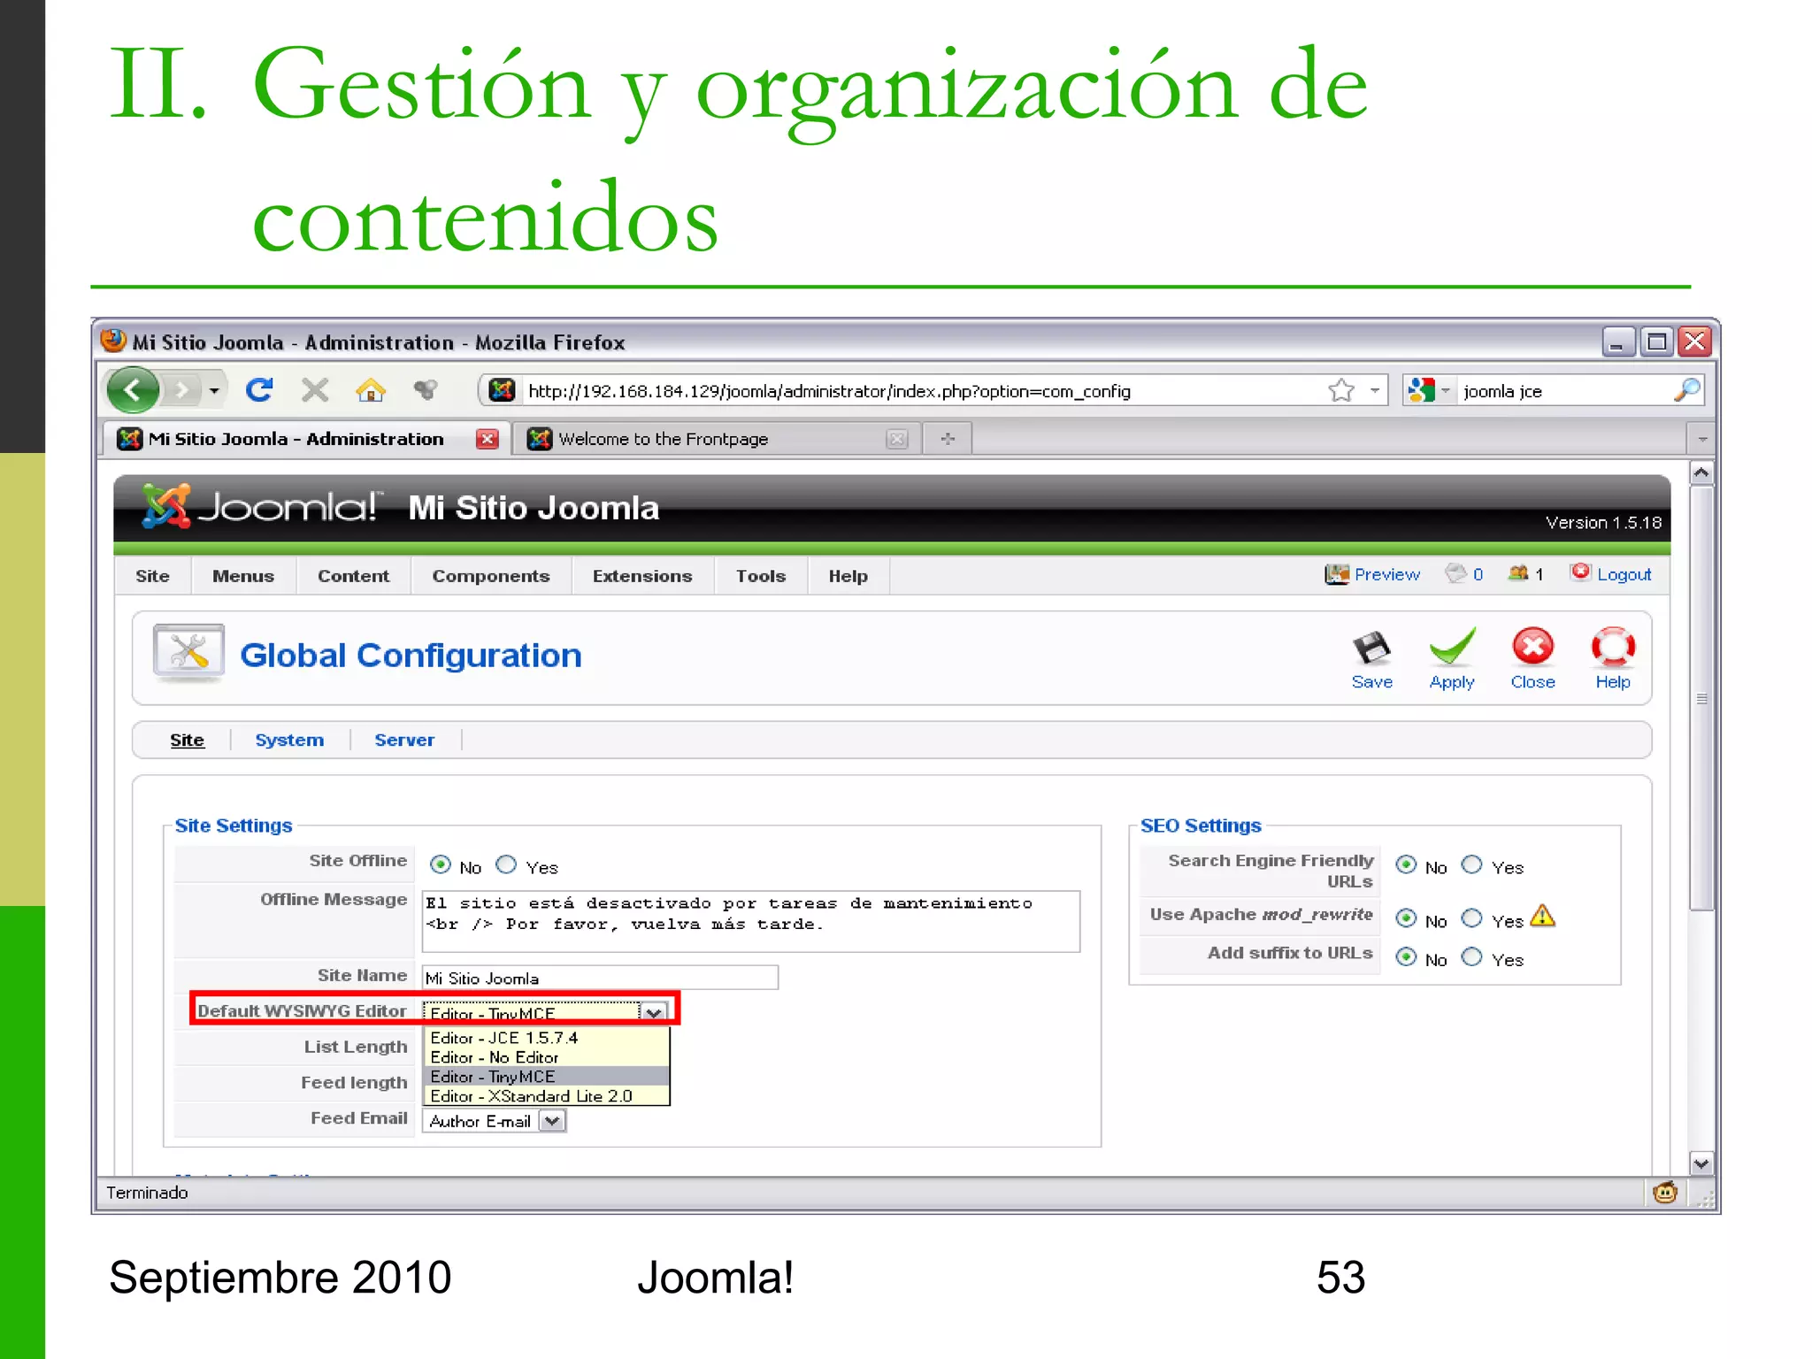Click the logged-in users icon showing 1
This screenshot has height=1359, width=1812.
tap(1518, 573)
